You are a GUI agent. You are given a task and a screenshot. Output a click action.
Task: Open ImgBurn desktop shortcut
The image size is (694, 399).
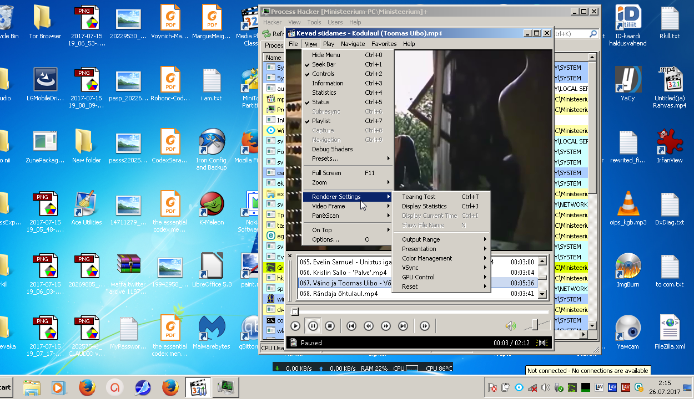pyautogui.click(x=628, y=269)
